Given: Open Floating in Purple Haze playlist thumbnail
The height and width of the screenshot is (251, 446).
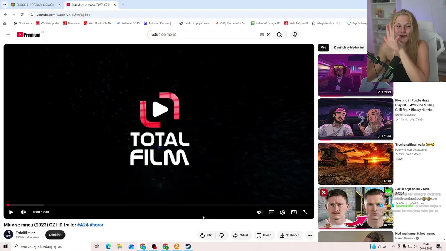Looking at the screenshot, I should pos(355,119).
